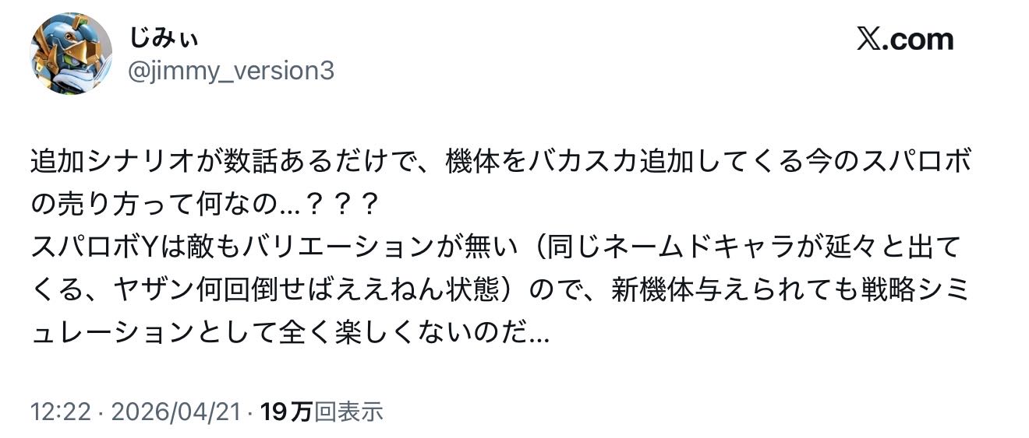Click the X logo icon
Image resolution: width=1029 pixels, height=438 pixels.
(868, 40)
